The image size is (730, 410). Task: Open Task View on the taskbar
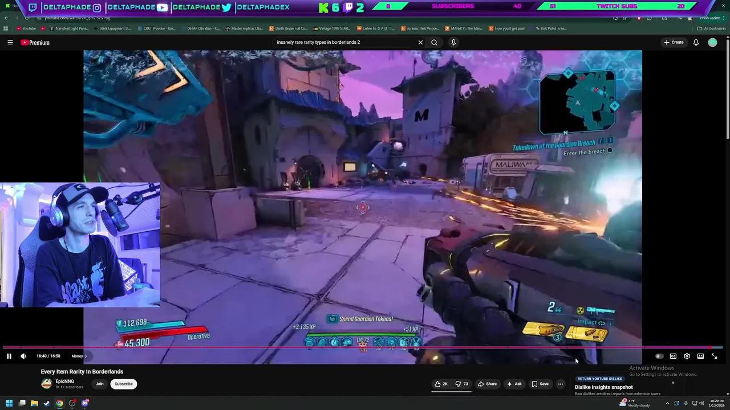click(22, 403)
